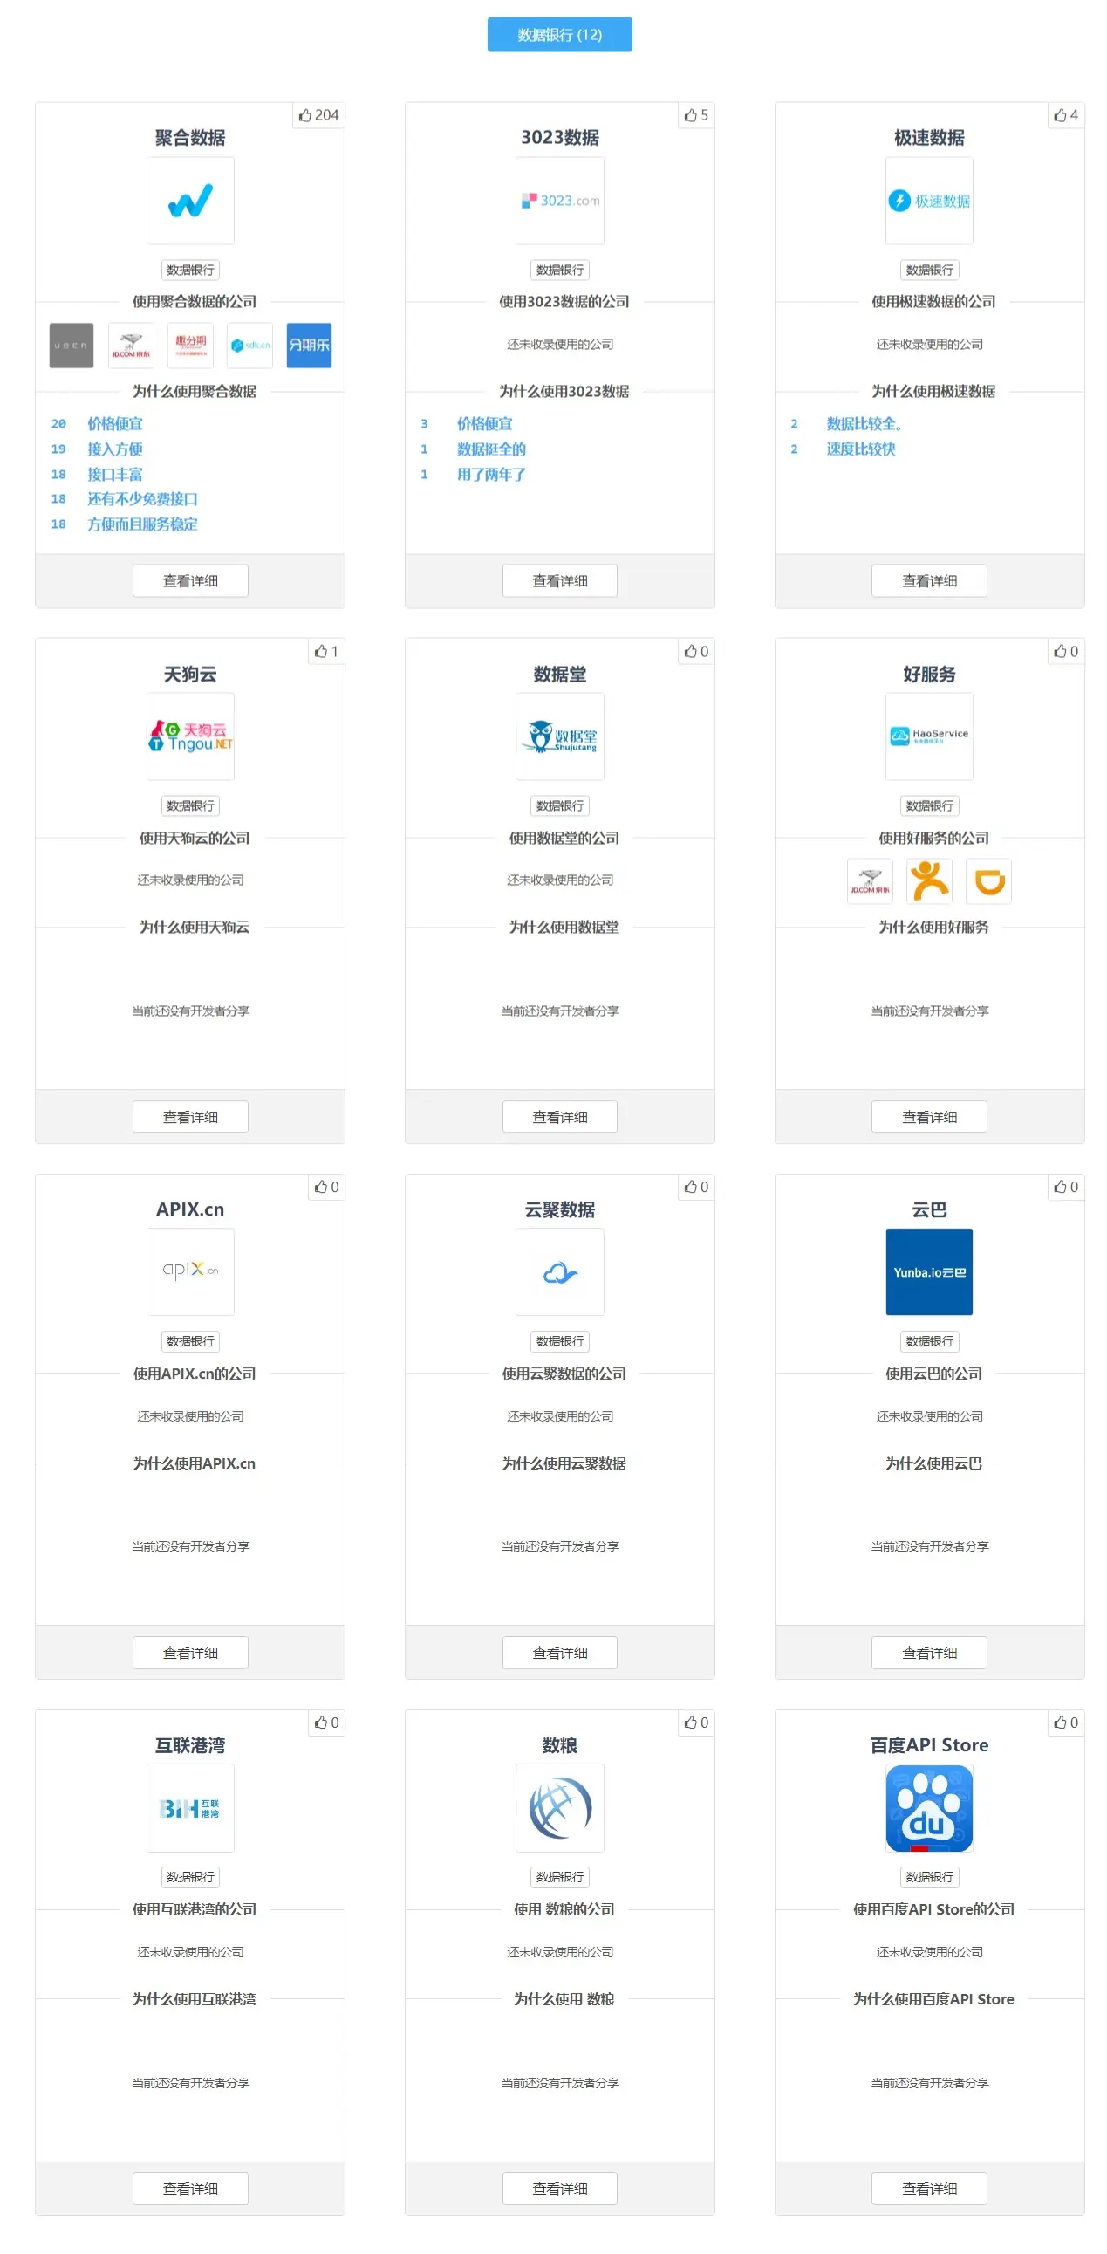
Task: Open the 云聚数据 cloud logo
Action: 560,1271
